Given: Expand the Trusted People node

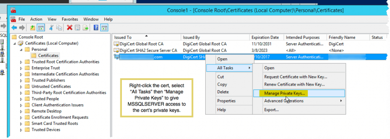Looking at the screenshot, I should 21,99.
